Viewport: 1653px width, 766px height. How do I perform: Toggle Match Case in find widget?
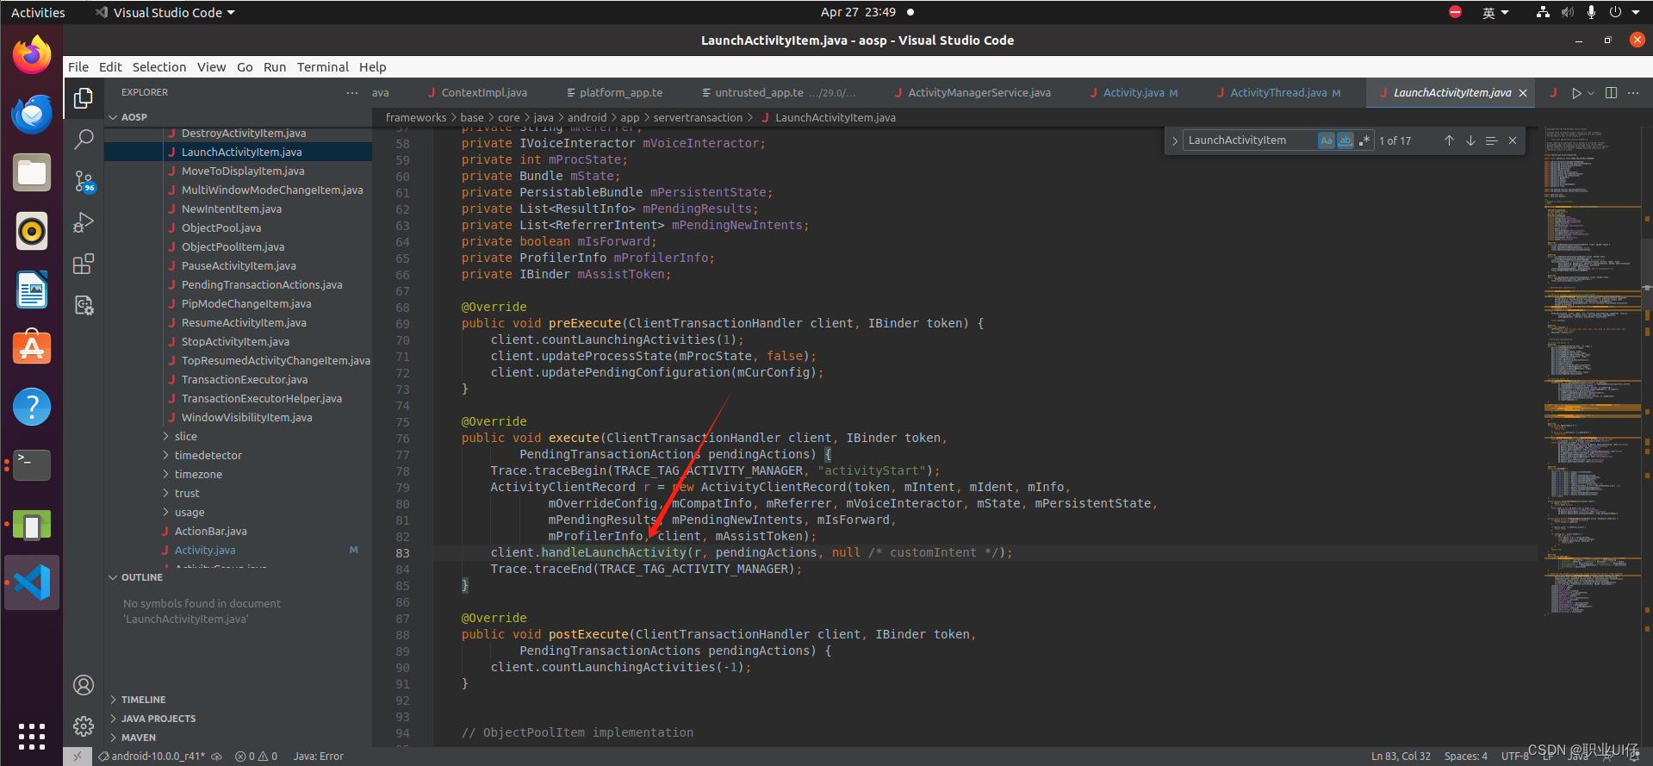[1326, 140]
